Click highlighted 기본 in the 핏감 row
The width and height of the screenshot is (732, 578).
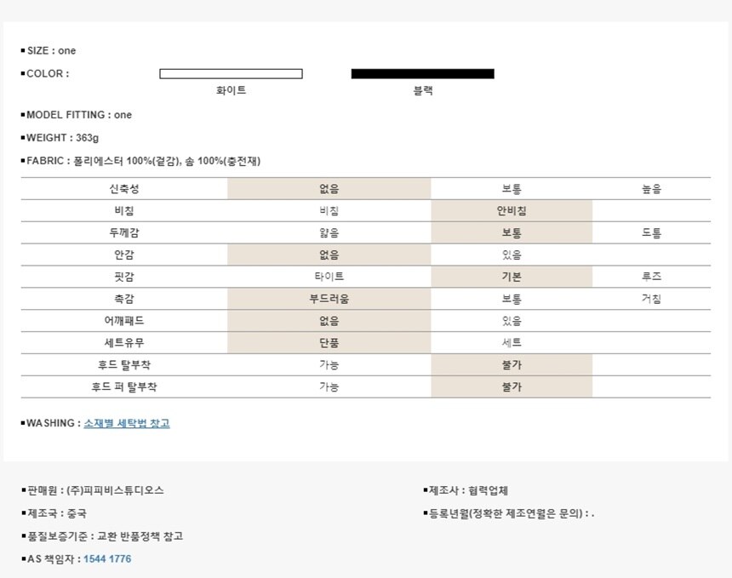pos(512,277)
